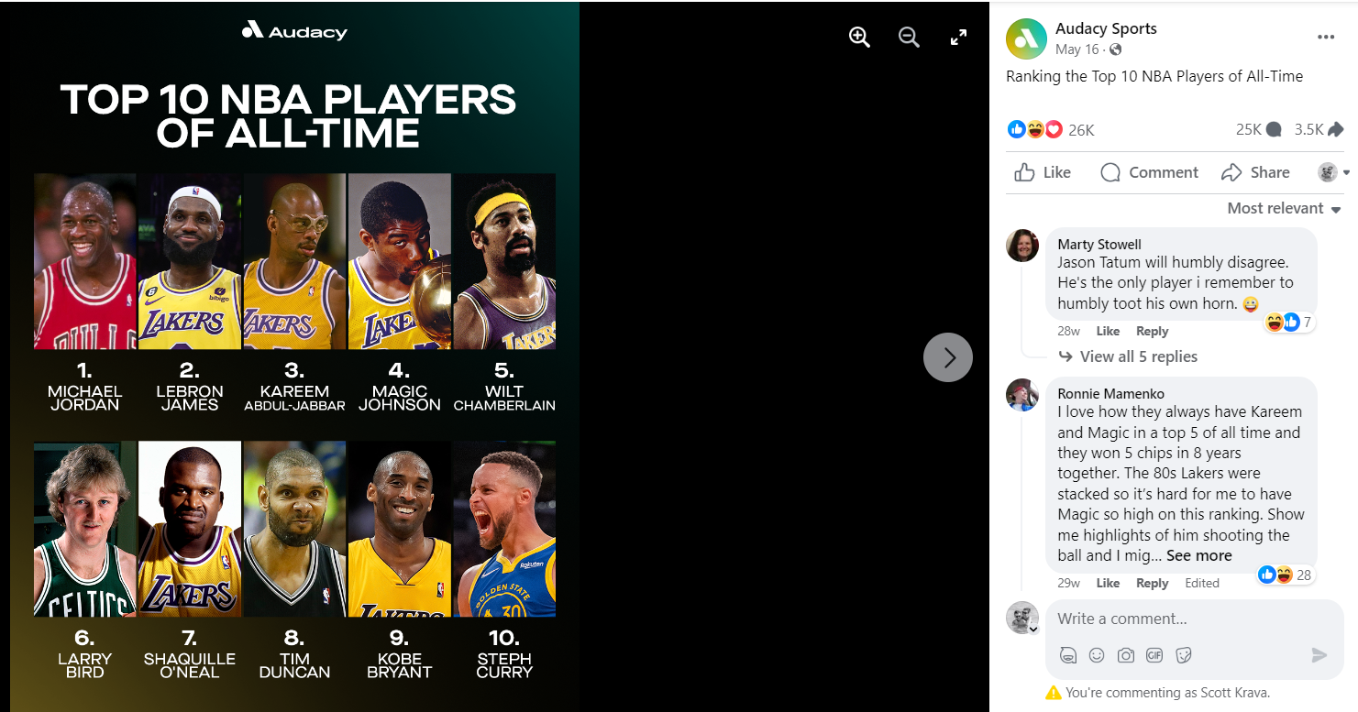The height and width of the screenshot is (712, 1358).
Task: View reactions on Marty Stowell's comment
Action: coord(1288,323)
